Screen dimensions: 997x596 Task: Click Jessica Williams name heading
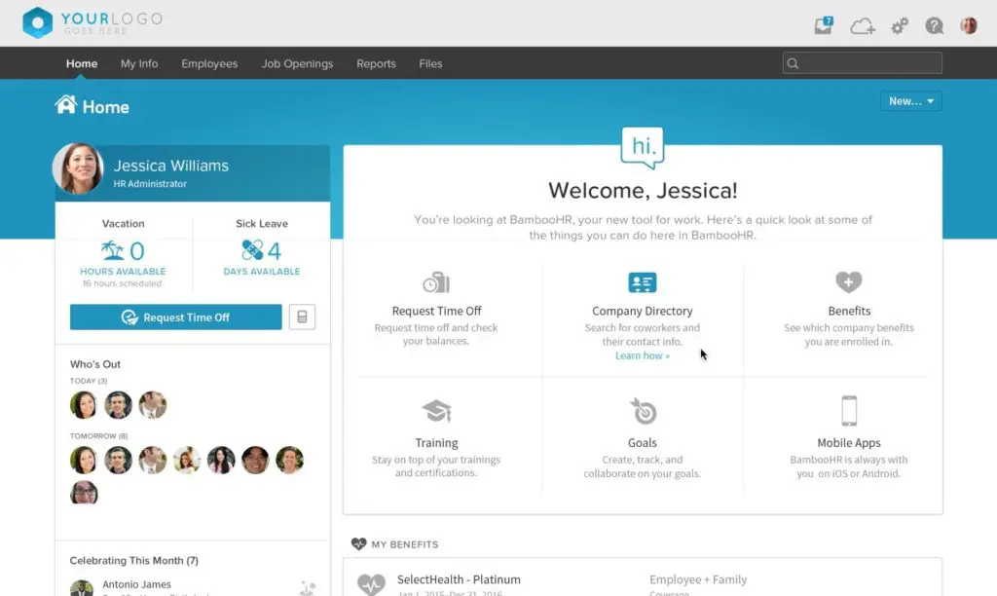171,166
